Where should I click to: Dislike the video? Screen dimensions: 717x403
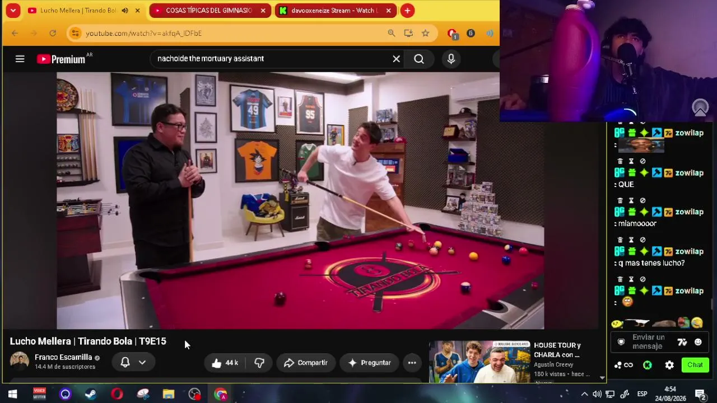tap(259, 363)
